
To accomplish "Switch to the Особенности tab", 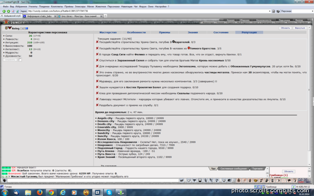I will click(x=136, y=32).
